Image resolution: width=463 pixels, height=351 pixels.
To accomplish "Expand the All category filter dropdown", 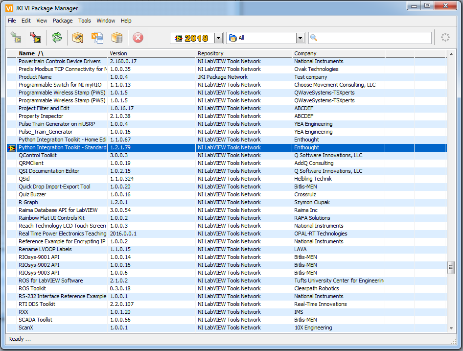I will pyautogui.click(x=300, y=38).
